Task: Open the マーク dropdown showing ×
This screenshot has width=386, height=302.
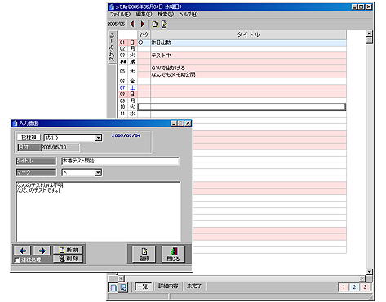Action: point(98,172)
